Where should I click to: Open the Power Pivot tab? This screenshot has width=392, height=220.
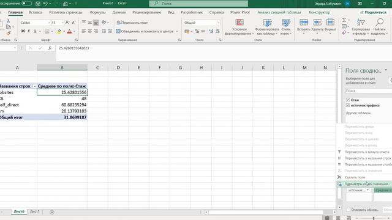click(x=240, y=12)
